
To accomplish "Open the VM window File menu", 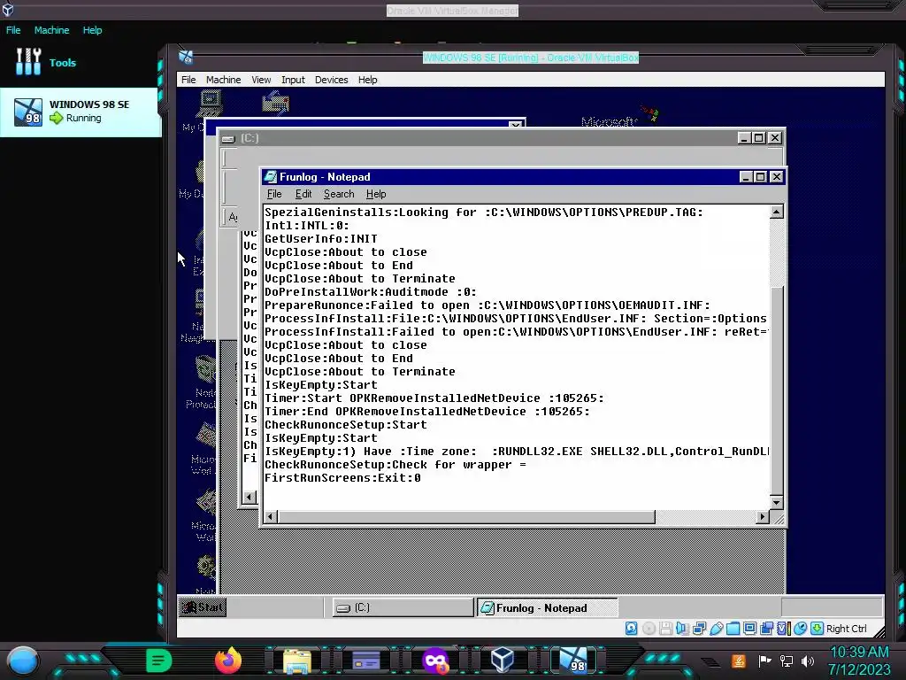I will point(188,80).
